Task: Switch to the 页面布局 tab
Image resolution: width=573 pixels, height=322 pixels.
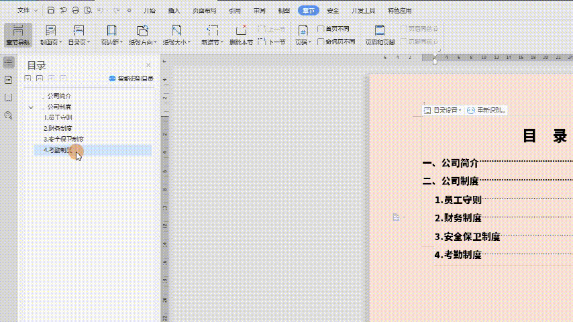Action: (x=204, y=11)
